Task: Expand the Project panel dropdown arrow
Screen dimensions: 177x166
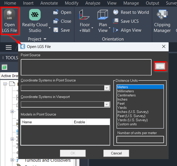Action: [45, 39]
